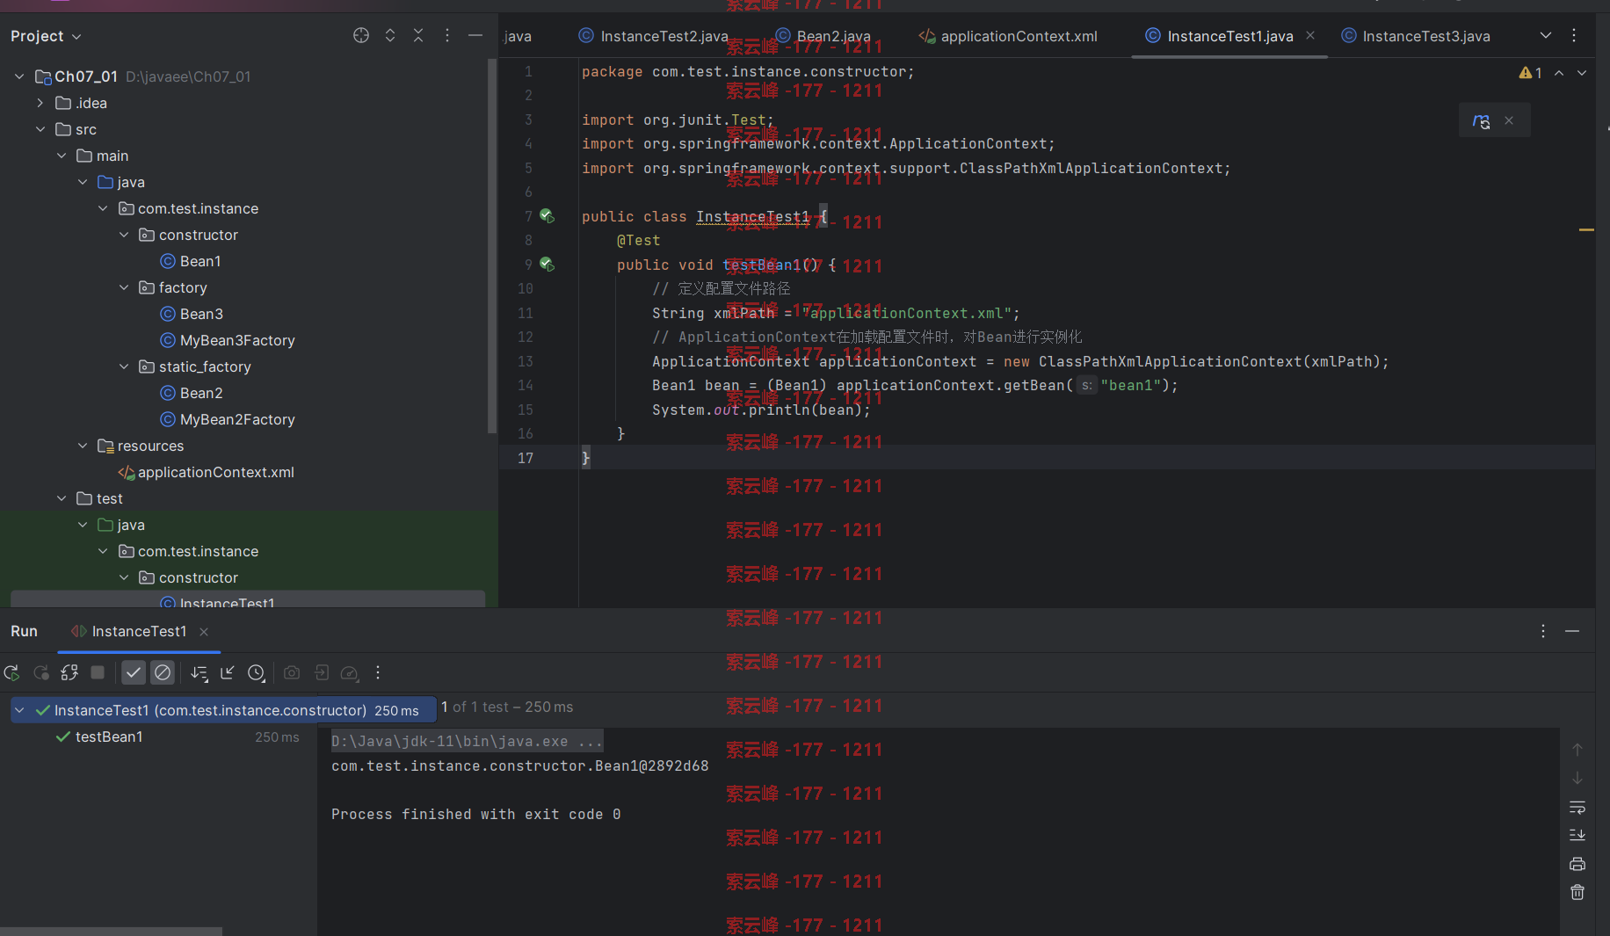Viewport: 1610px width, 936px height.
Task: Open Run panel options menu
Action: coord(1543,631)
